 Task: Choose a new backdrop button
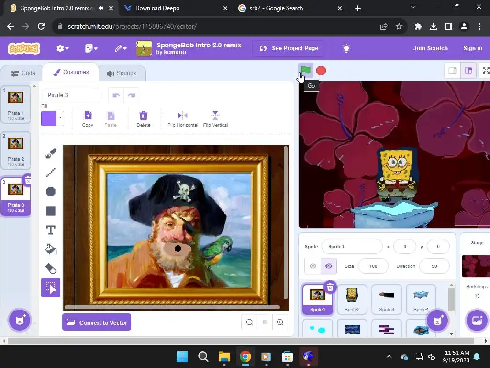(477, 320)
